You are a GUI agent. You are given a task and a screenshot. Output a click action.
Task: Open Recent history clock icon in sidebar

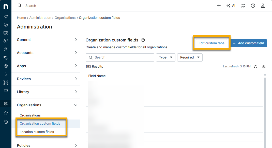[6, 122]
